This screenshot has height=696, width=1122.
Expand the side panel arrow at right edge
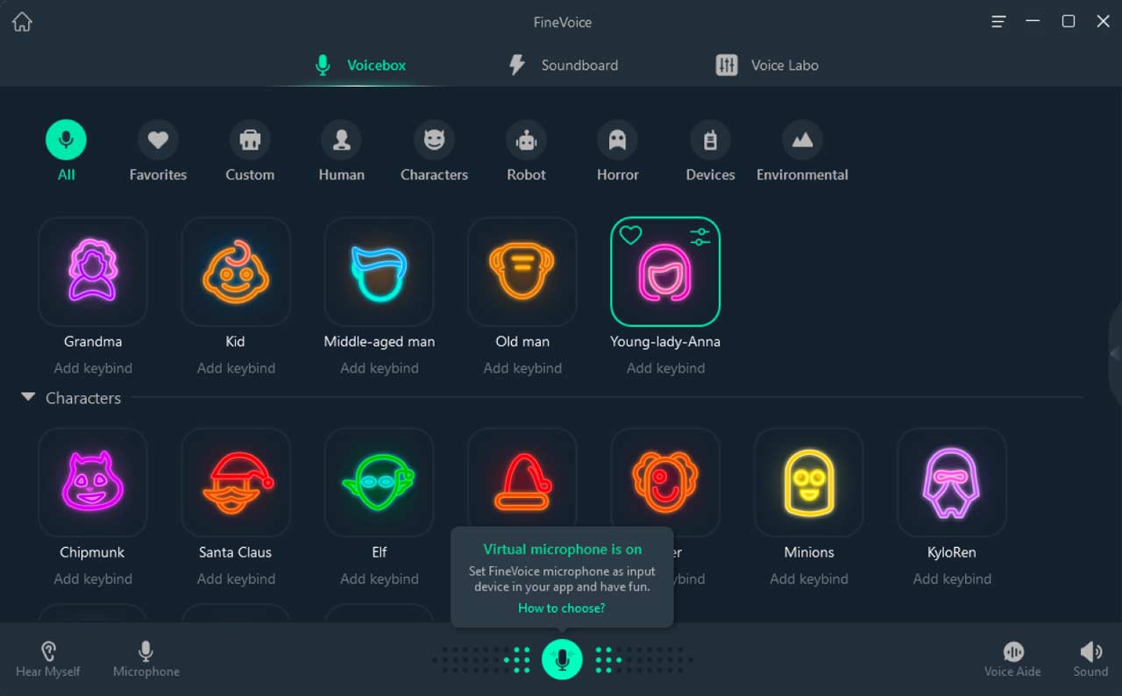[1115, 353]
